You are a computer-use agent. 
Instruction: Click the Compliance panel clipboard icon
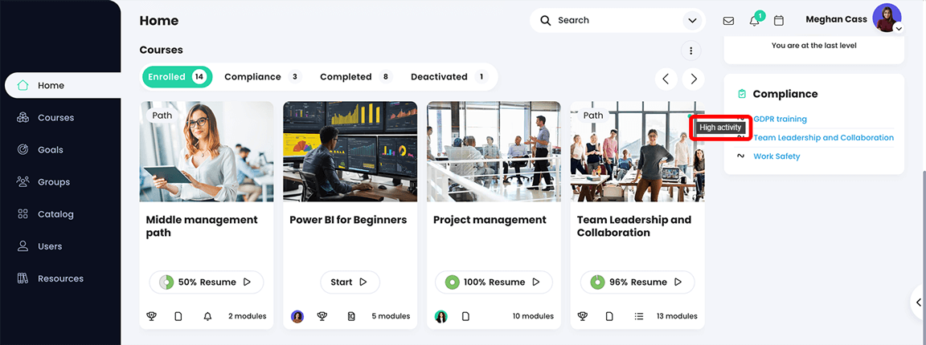[x=743, y=95]
